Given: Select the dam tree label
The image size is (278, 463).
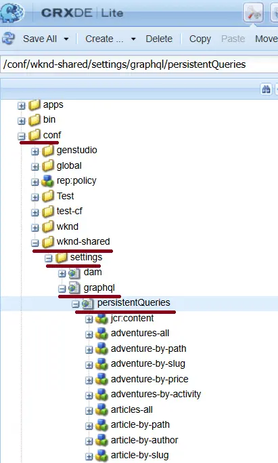Looking at the screenshot, I should pos(93,272).
